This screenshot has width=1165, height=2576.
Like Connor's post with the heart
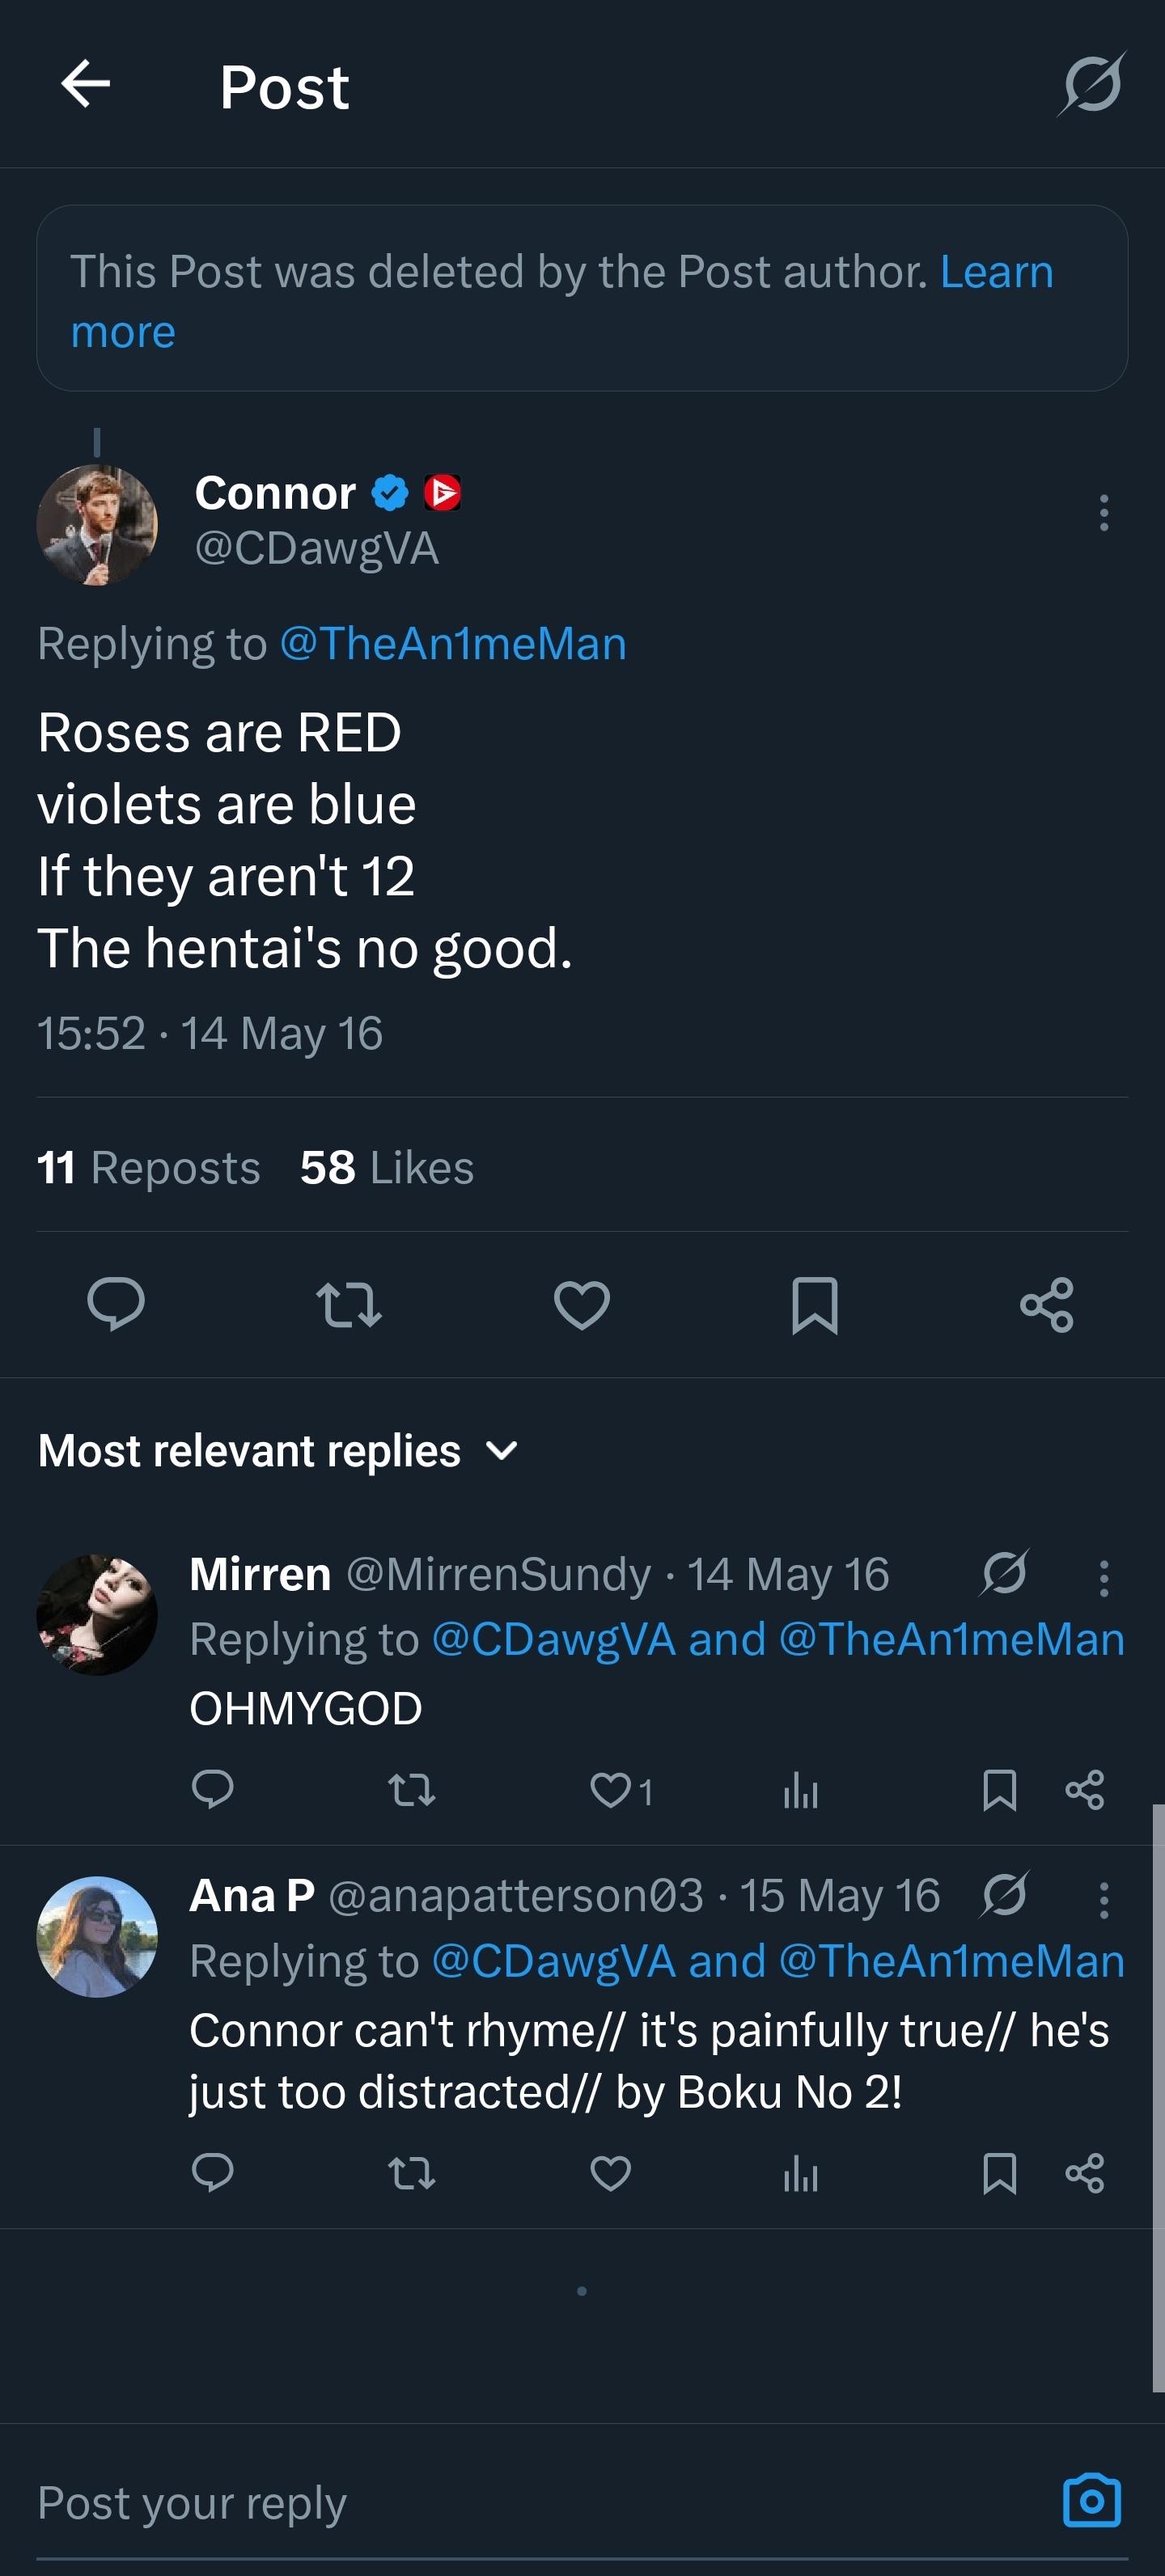[582, 1304]
